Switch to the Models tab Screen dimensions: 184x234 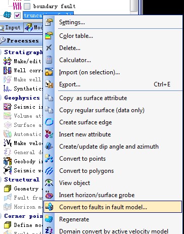tap(34, 27)
